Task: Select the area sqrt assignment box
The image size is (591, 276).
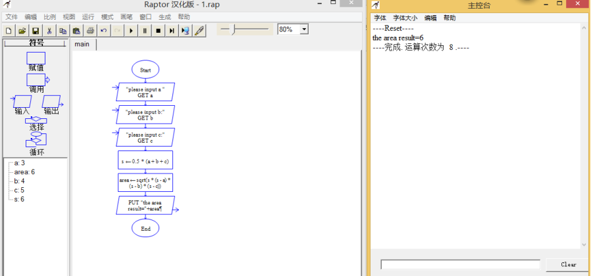Action: (145, 183)
